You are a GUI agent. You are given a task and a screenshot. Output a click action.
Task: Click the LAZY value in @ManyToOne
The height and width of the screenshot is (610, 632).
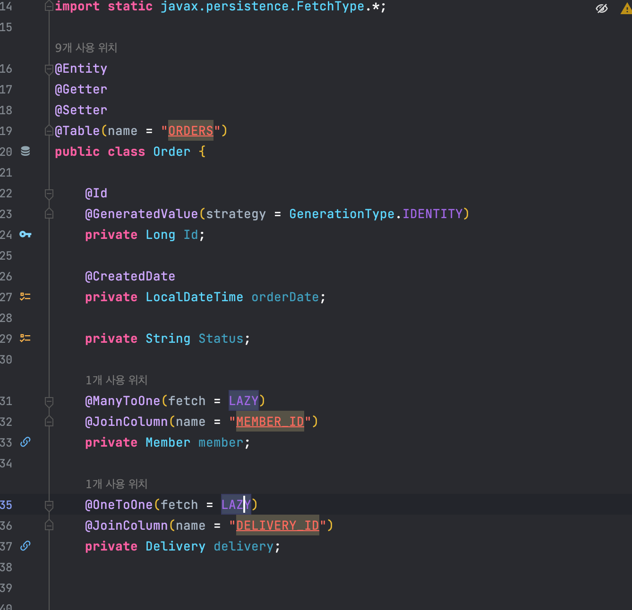pyautogui.click(x=243, y=400)
